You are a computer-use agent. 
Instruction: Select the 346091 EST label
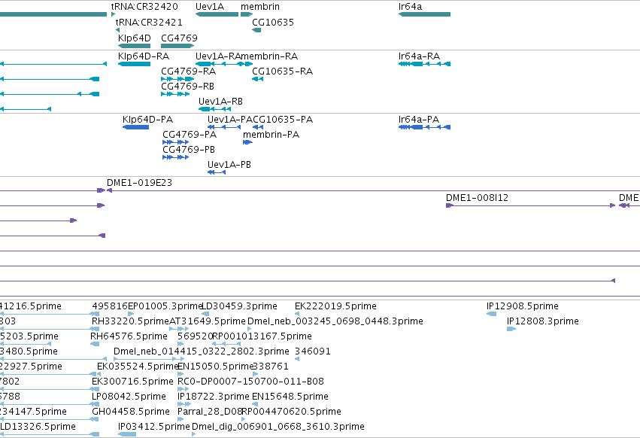[313, 351]
